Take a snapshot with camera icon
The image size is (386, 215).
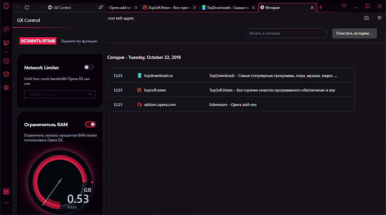point(366,18)
